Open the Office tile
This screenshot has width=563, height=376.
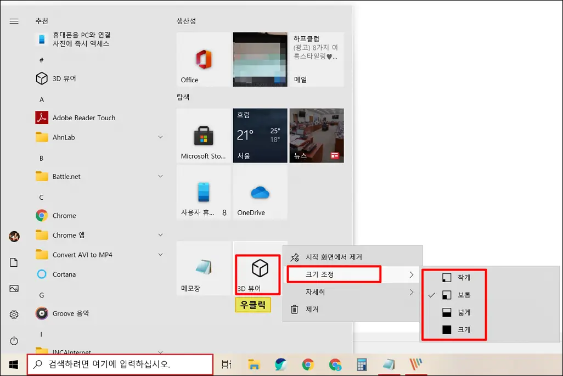point(204,59)
